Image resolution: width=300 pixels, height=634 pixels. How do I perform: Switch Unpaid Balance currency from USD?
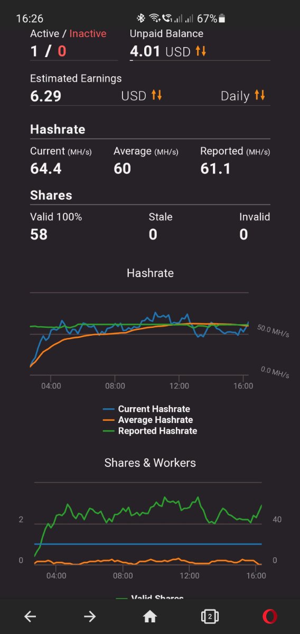click(x=186, y=51)
